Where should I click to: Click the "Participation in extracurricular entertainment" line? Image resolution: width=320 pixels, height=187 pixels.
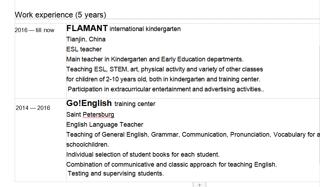coord(165,89)
